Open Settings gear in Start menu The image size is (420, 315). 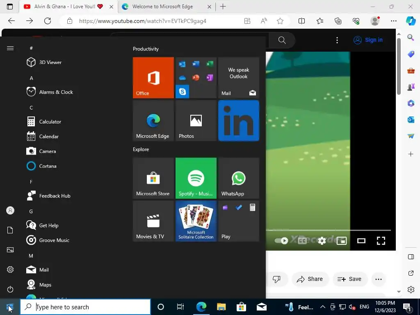click(x=10, y=269)
